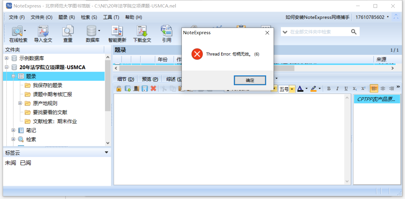Viewport: 405px width, 199px height.
Task: Click the search magnifier icon
Action: pyautogui.click(x=354, y=32)
